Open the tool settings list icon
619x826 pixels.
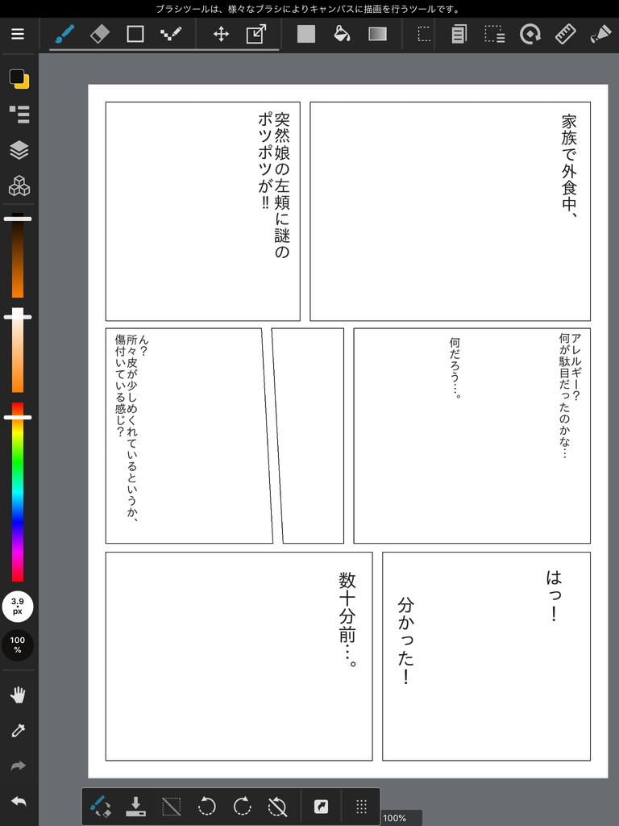(x=19, y=115)
